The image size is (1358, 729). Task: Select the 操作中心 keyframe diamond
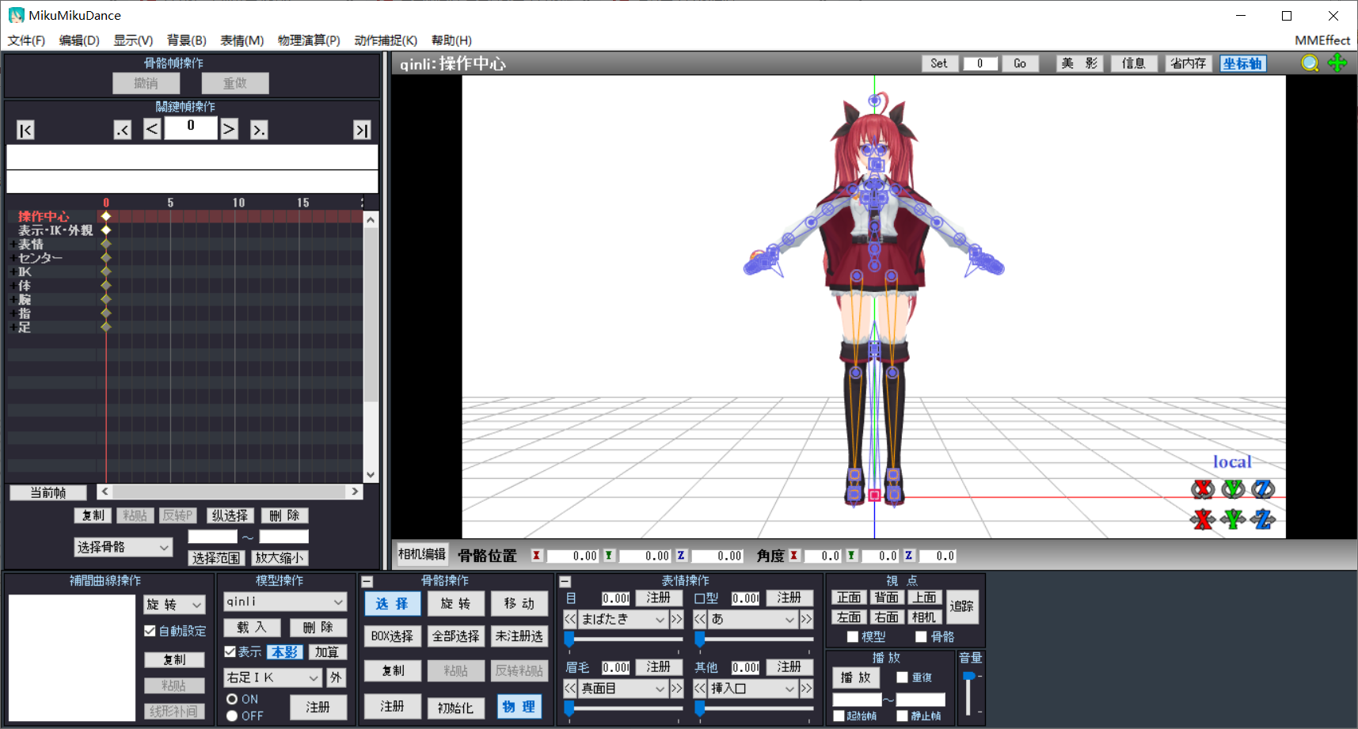point(105,216)
